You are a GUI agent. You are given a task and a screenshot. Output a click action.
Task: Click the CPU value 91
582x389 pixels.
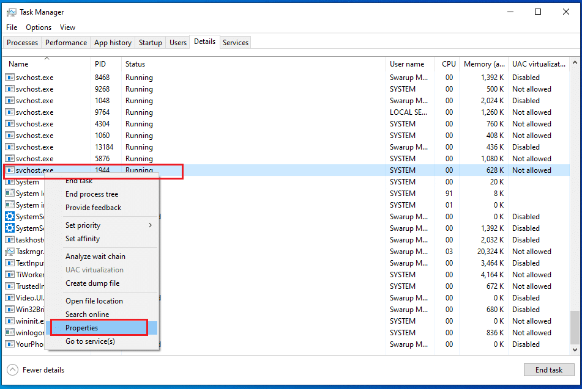449,194
